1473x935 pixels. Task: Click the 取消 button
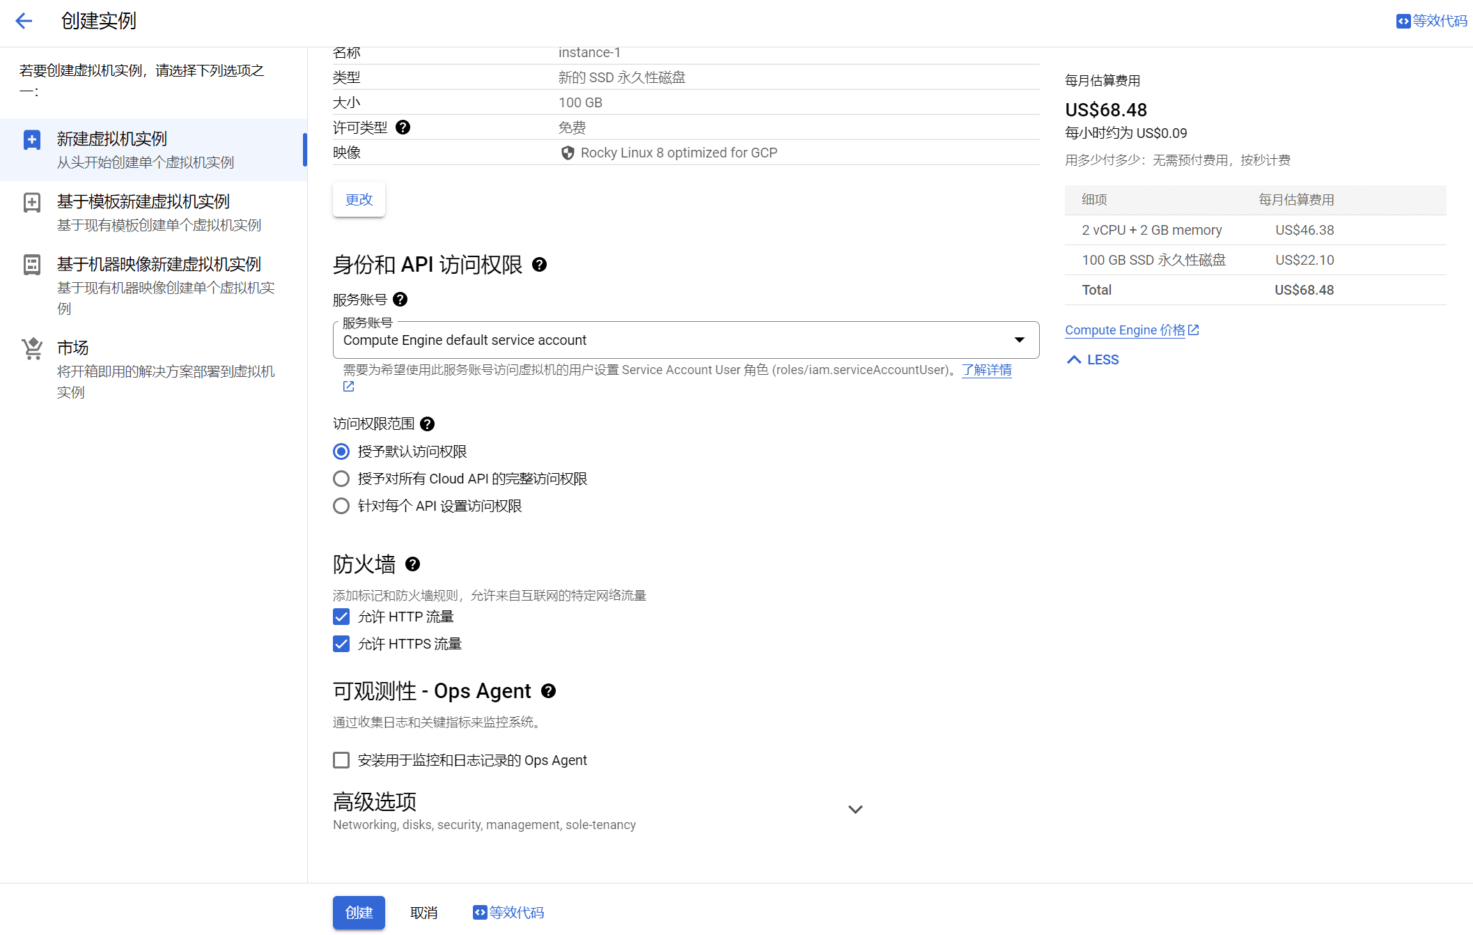[423, 913]
